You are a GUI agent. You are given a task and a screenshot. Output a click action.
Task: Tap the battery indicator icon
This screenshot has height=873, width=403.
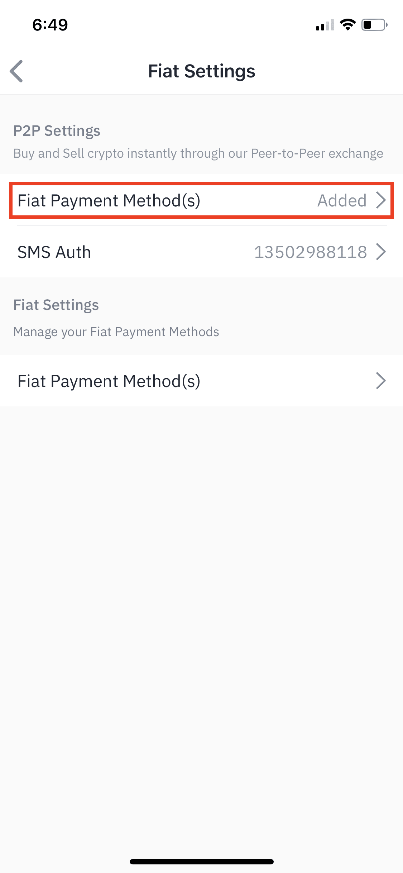pos(374,25)
